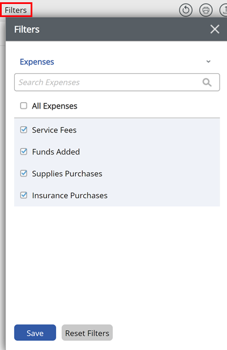
Task: Uncheck the Service Fees checkbox
Action: point(24,130)
